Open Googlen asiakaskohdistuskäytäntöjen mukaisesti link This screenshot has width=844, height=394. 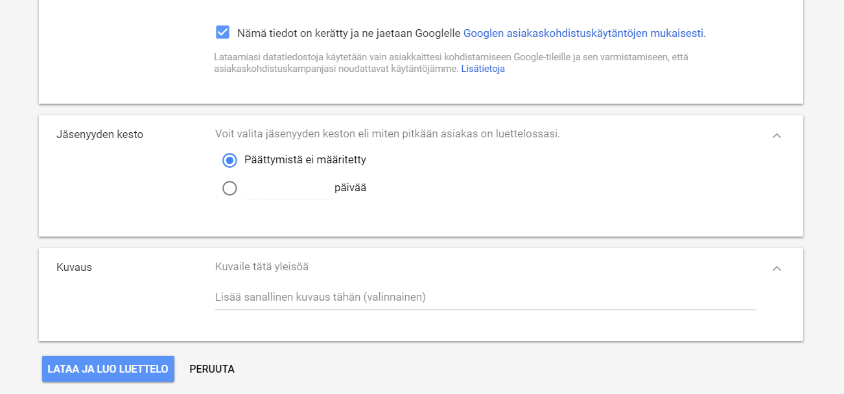(583, 33)
